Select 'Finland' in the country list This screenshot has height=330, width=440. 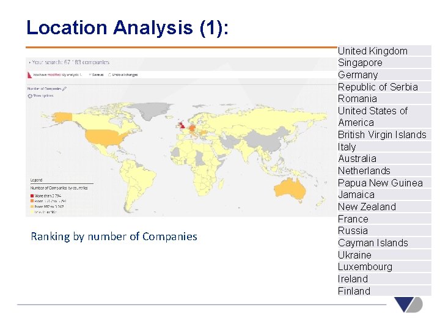(x=384, y=291)
